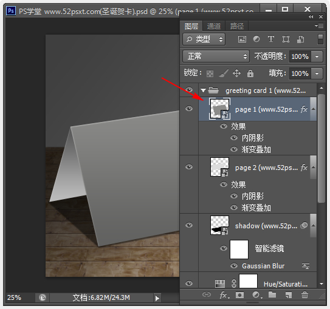Click the Photoshop Ps logo icon
Screen dimensions: 330x309
pyautogui.click(x=11, y=10)
